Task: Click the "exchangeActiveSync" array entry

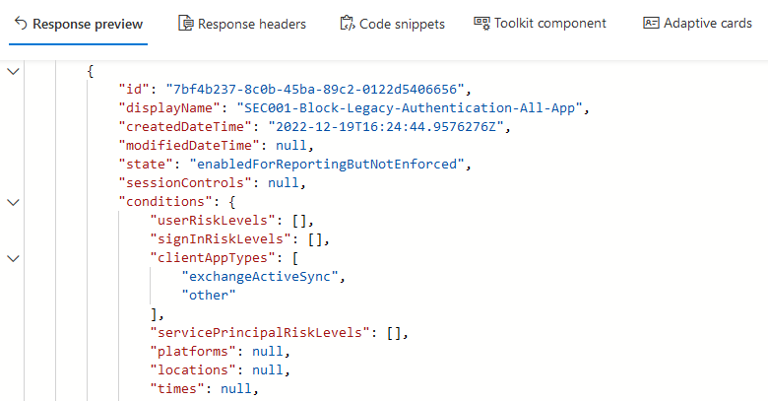Action: (x=263, y=277)
